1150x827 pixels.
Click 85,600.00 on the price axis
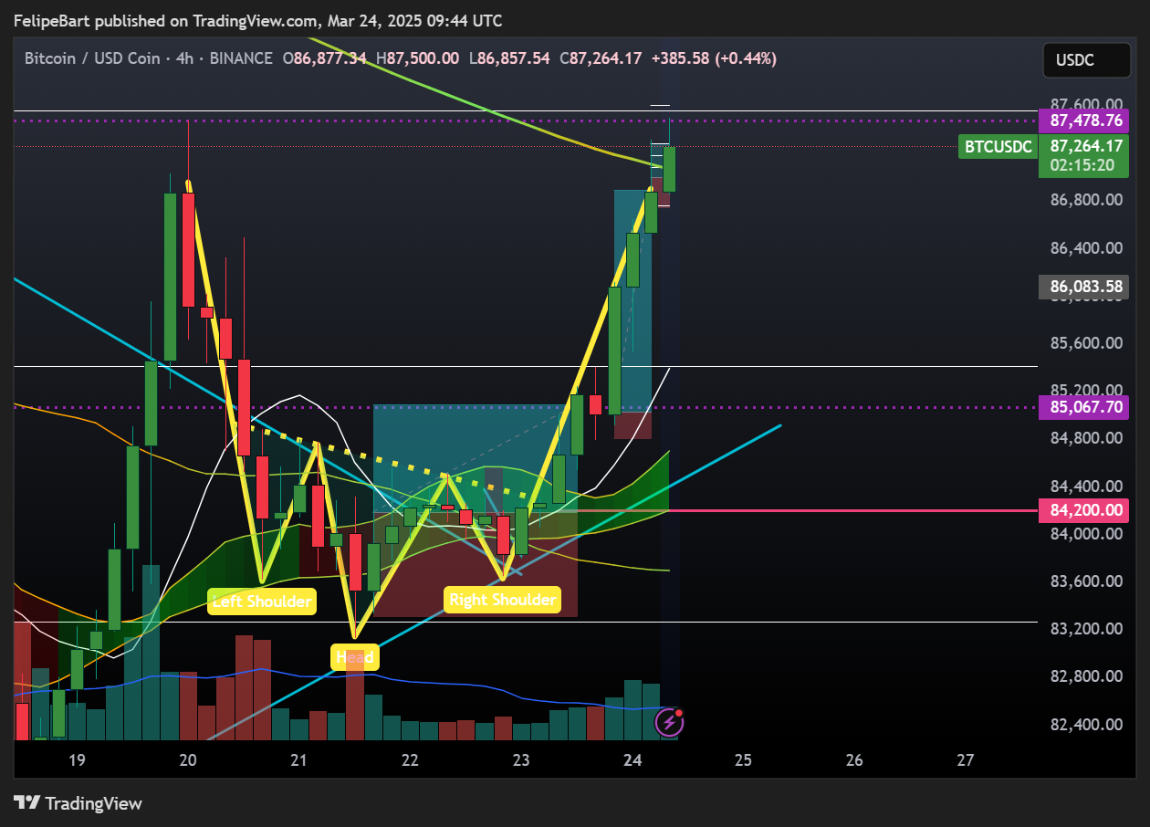tap(1086, 343)
